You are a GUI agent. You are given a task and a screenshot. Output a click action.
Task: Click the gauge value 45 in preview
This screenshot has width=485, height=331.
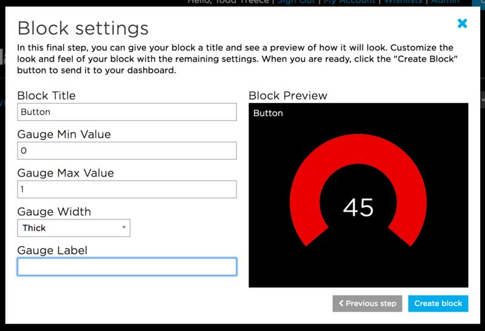358,208
